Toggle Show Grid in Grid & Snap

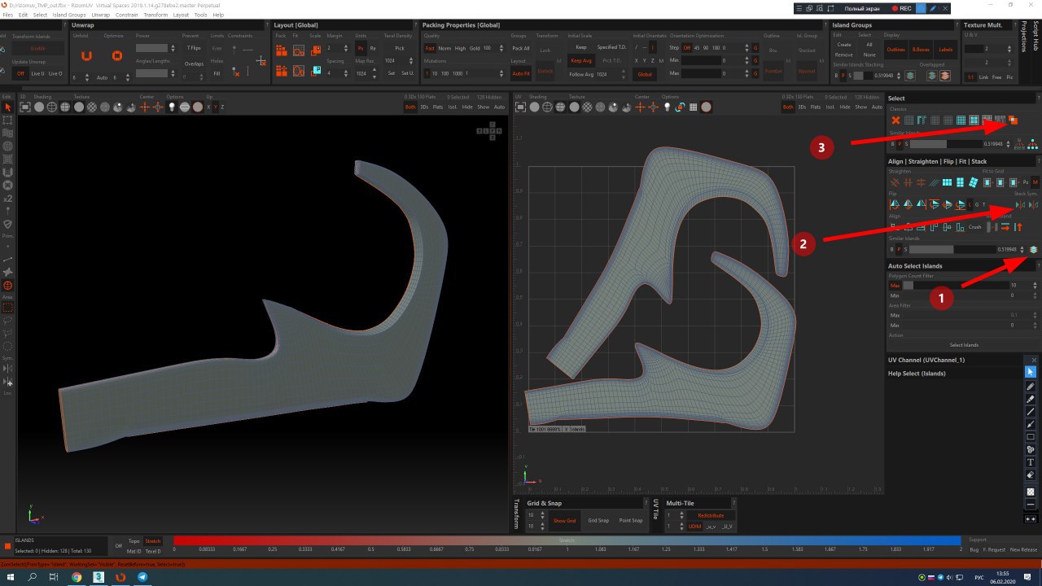point(565,521)
